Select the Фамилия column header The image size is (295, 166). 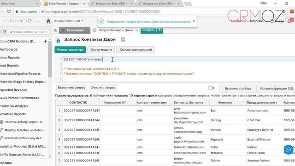tap(228, 102)
